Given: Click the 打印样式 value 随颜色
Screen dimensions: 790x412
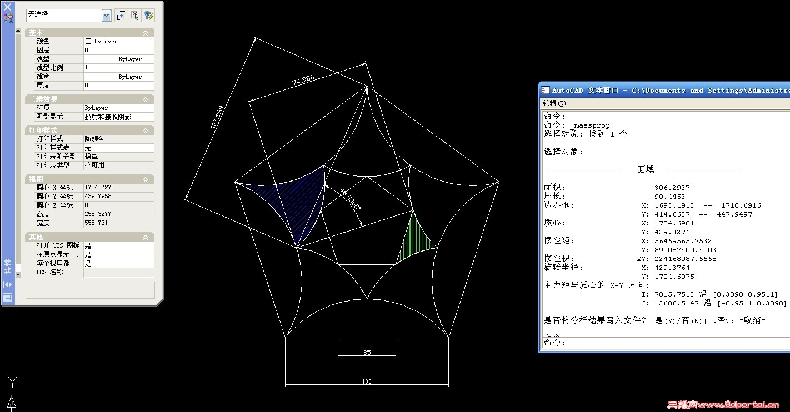Looking at the screenshot, I should click(x=119, y=139).
